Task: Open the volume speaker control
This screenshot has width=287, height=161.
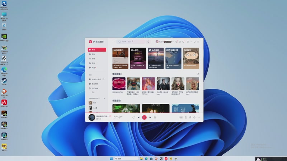Action: (x=194, y=117)
